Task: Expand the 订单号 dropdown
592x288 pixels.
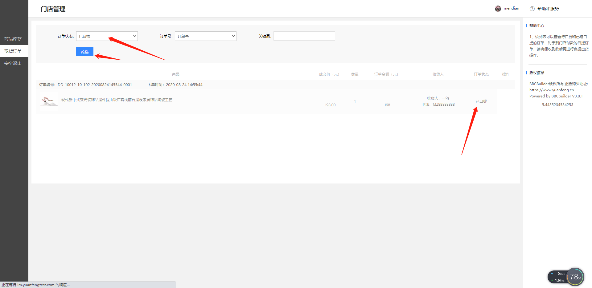Action: coord(205,36)
